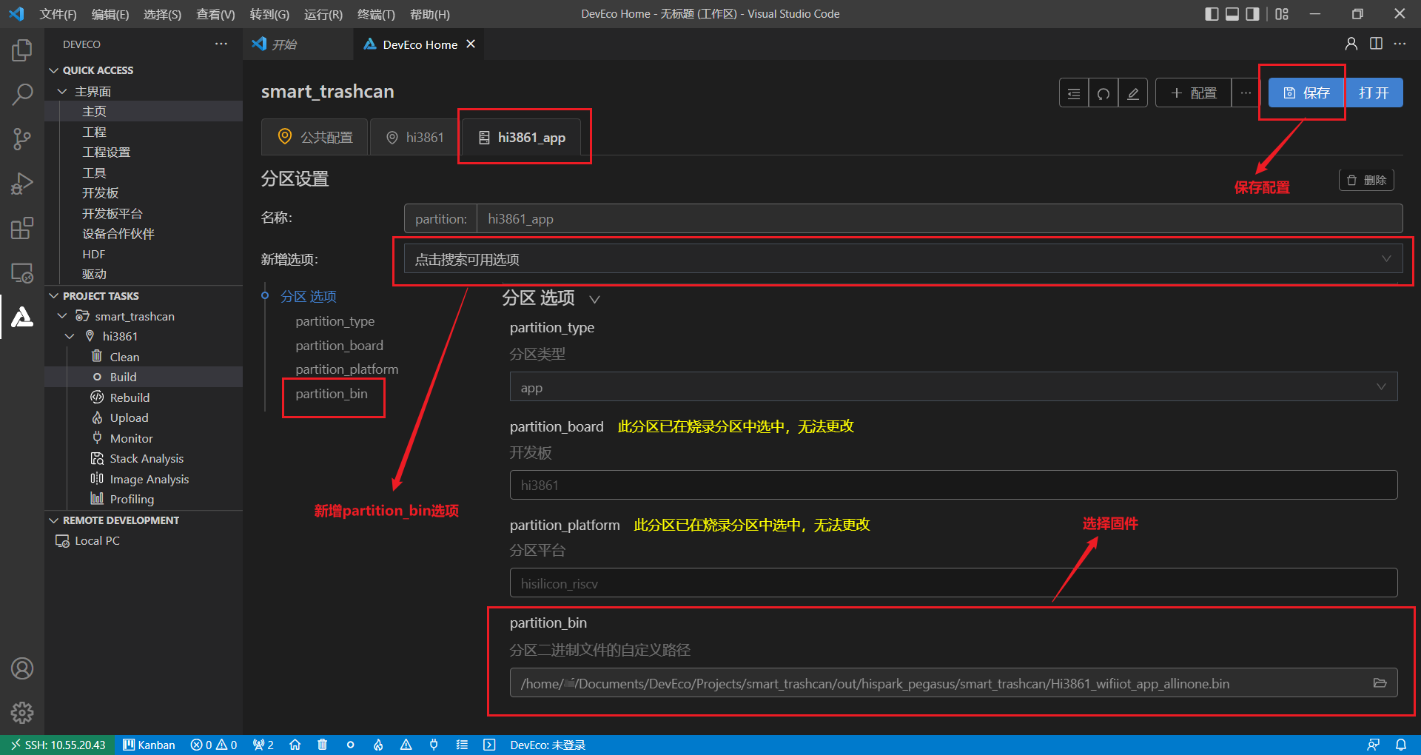Screen dimensions: 1421x755
Task: Browse for partition_bin file with folder icon
Action: click(1380, 683)
